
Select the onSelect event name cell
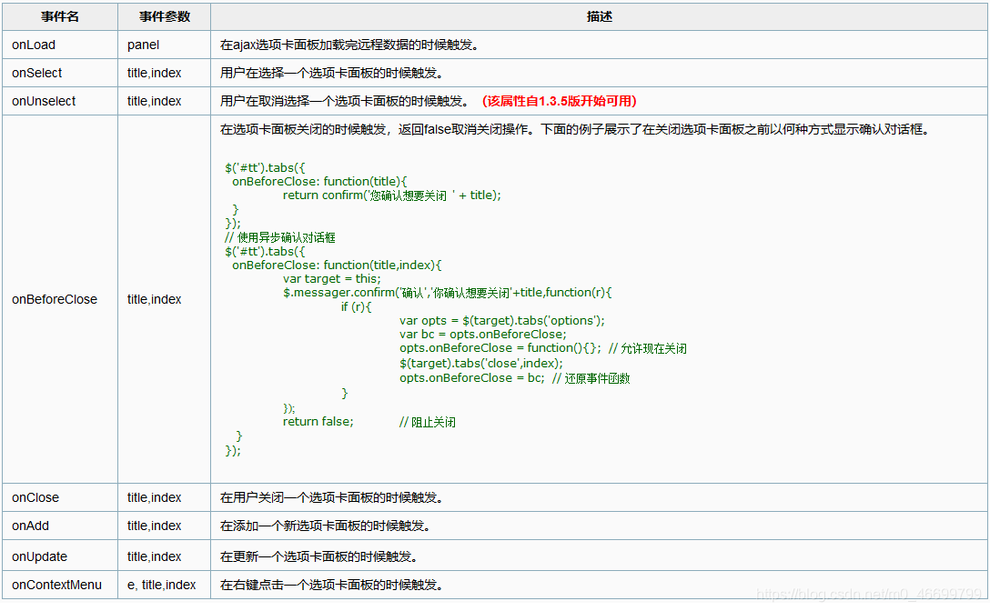(x=60, y=74)
